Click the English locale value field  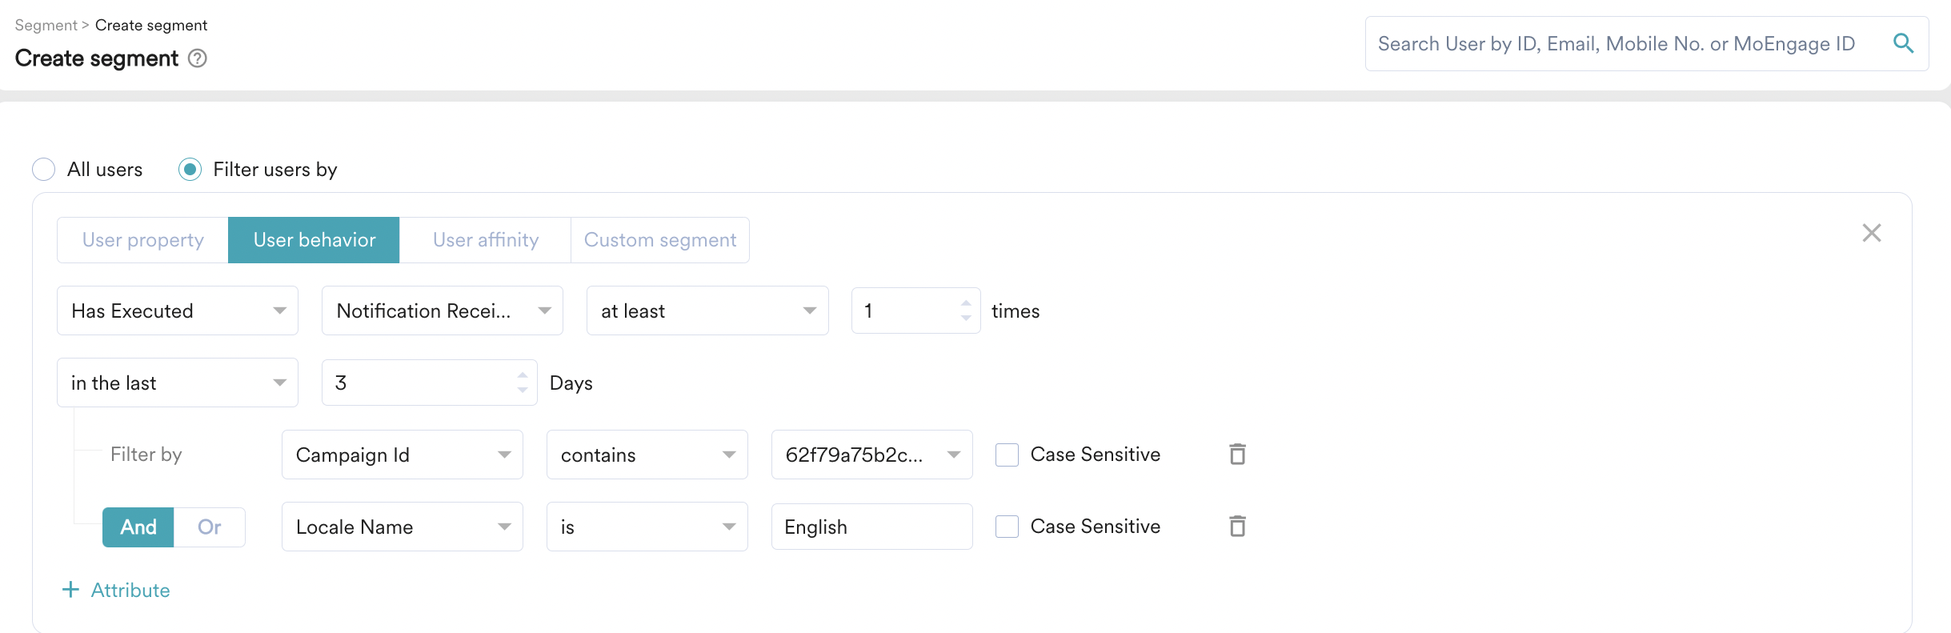871,527
